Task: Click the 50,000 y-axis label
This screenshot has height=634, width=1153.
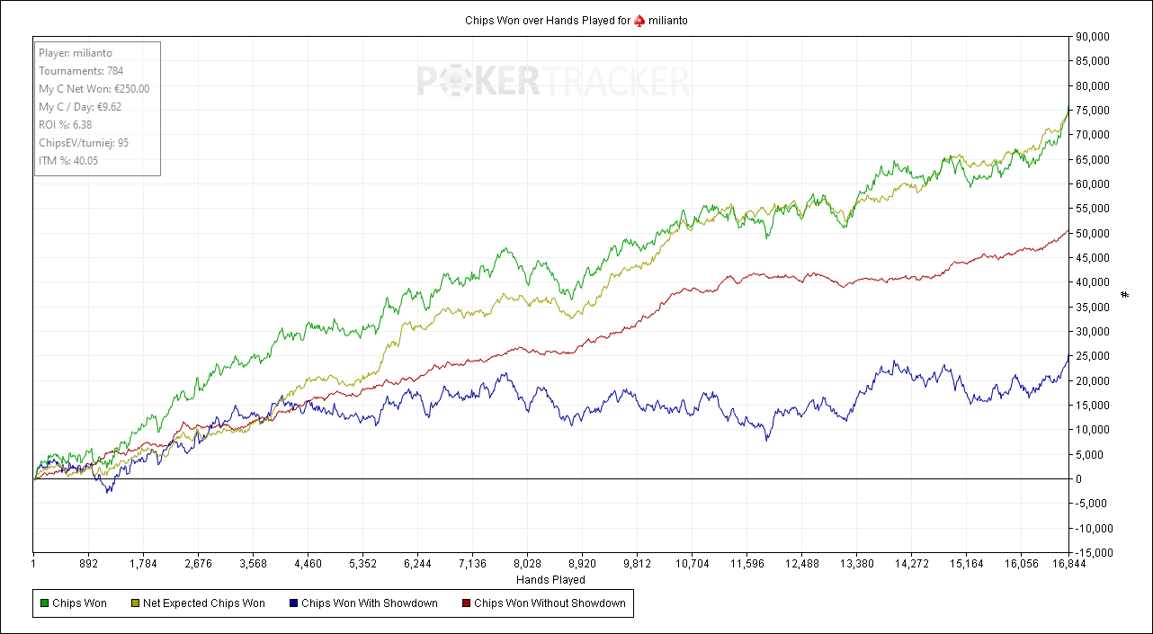Action: tap(1094, 234)
